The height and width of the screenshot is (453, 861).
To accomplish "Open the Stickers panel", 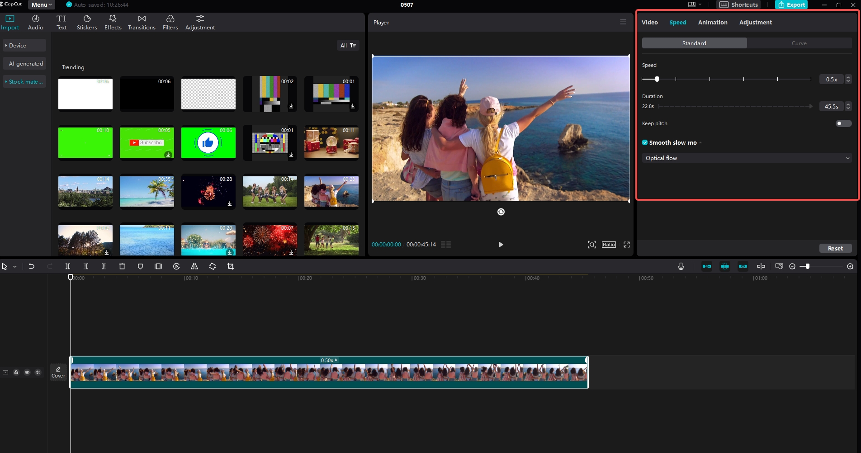I will pyautogui.click(x=86, y=22).
